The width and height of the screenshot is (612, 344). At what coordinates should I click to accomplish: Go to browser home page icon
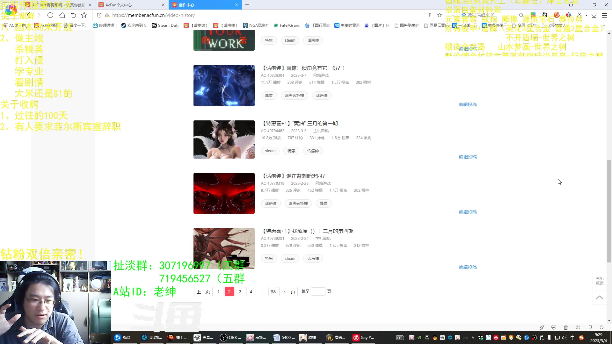[62, 15]
